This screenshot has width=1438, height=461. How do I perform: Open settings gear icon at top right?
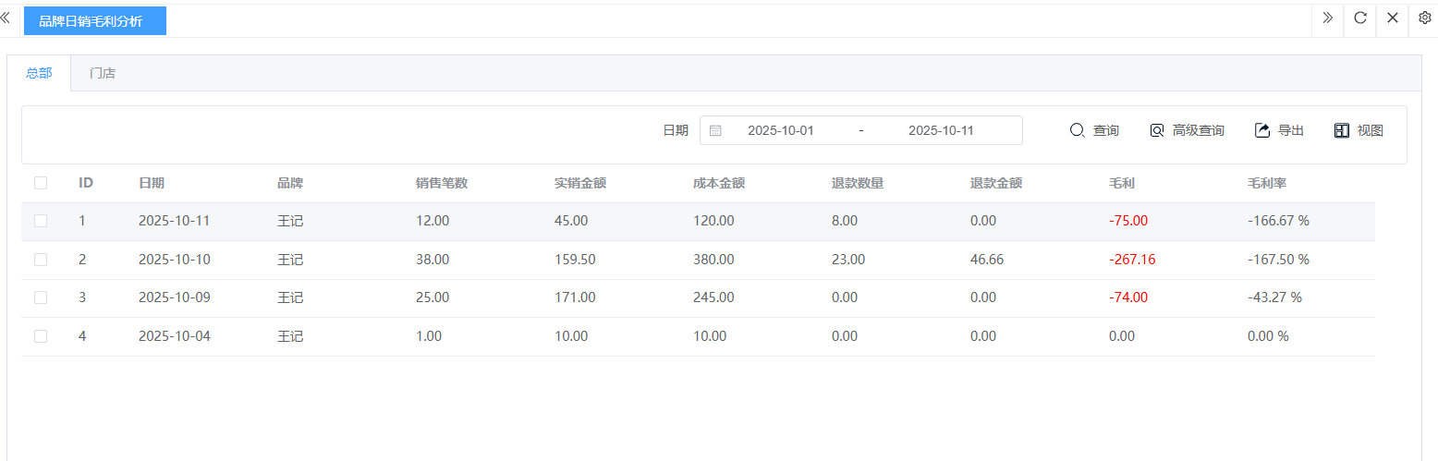tap(1424, 18)
